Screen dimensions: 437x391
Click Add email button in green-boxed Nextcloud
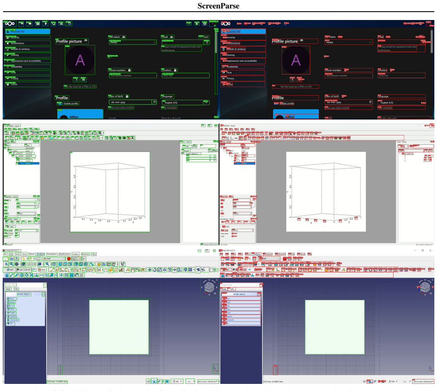(x=204, y=37)
